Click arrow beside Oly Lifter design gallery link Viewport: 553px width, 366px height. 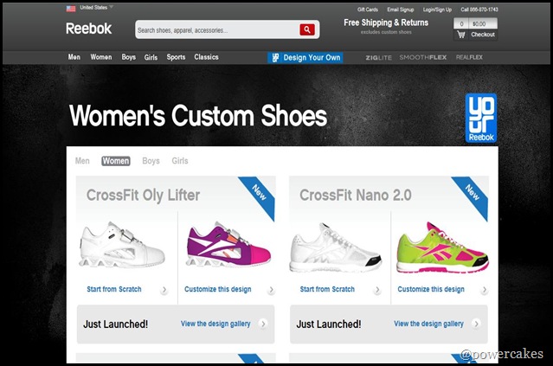[x=263, y=324]
